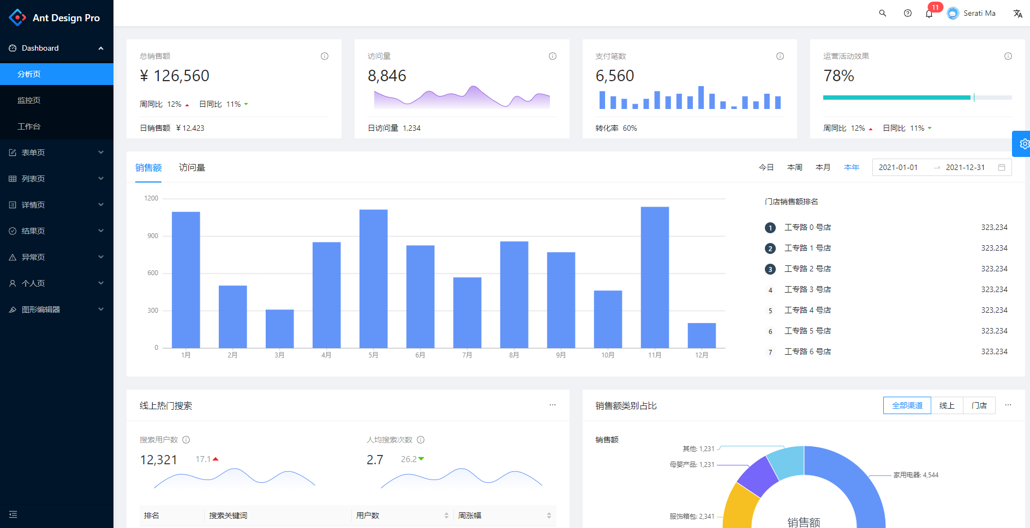1030x528 pixels.
Task: Expand the 个人页 submenu
Action: [x=101, y=283]
